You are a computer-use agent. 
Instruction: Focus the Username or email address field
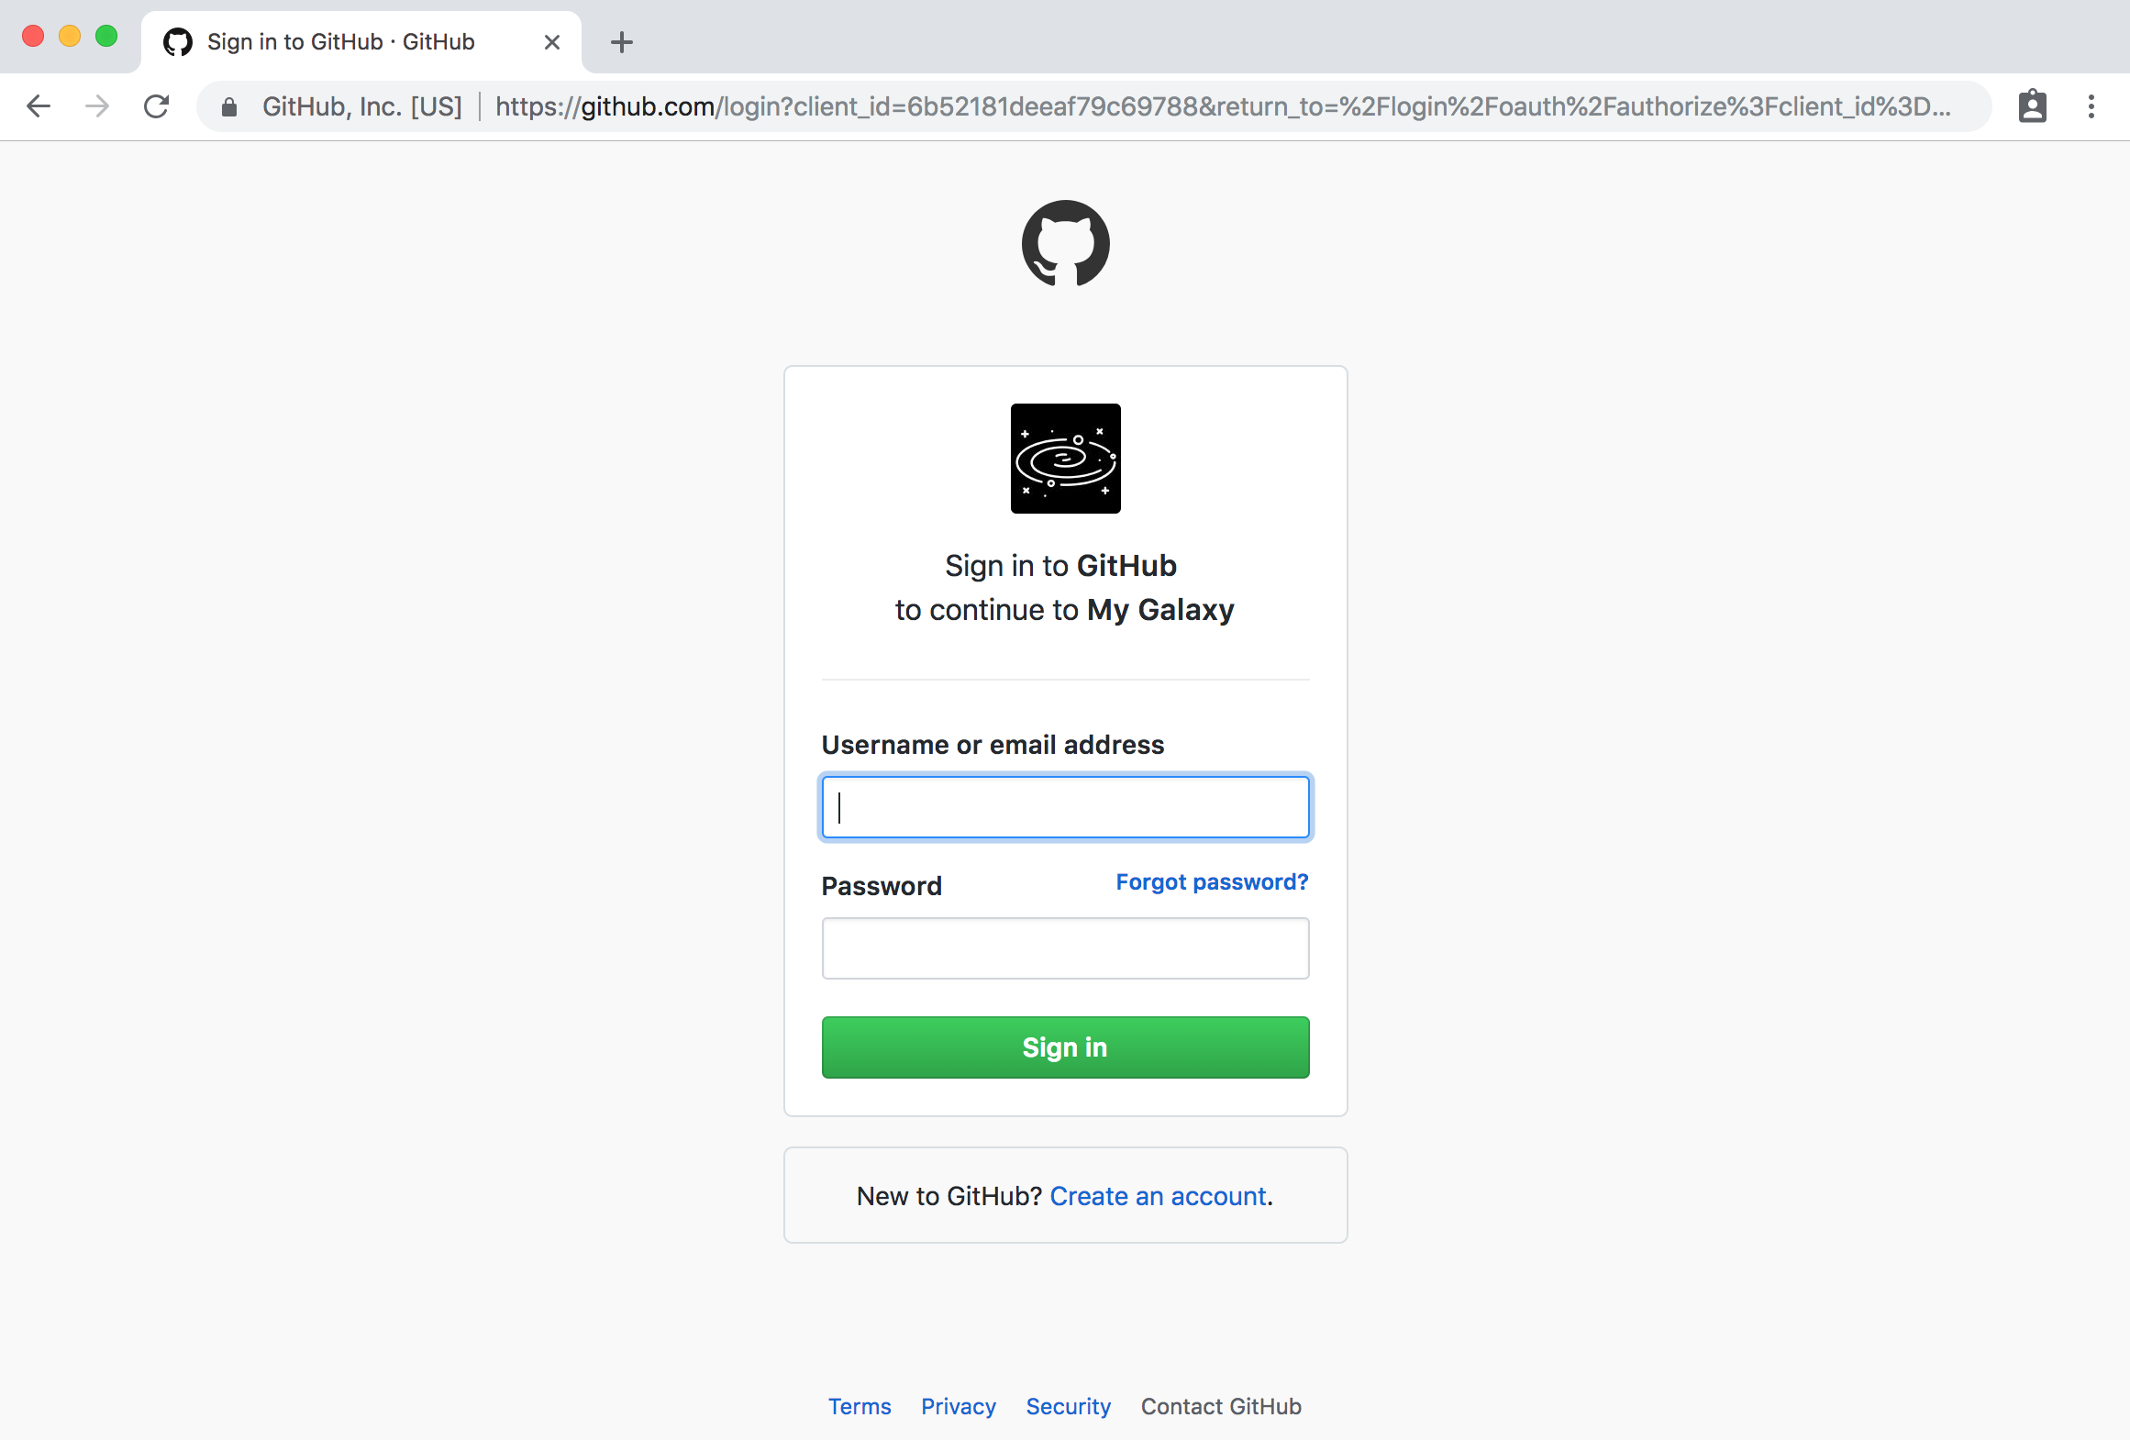pos(1065,807)
